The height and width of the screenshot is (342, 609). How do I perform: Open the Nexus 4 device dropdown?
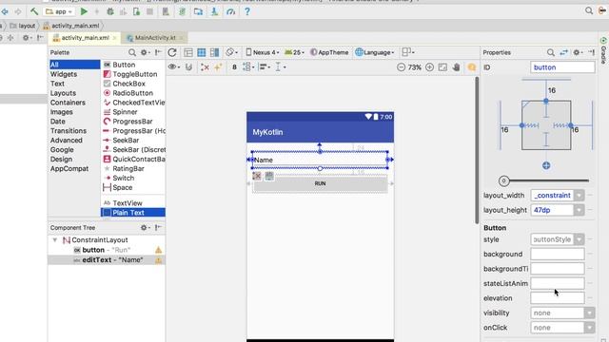(x=263, y=52)
